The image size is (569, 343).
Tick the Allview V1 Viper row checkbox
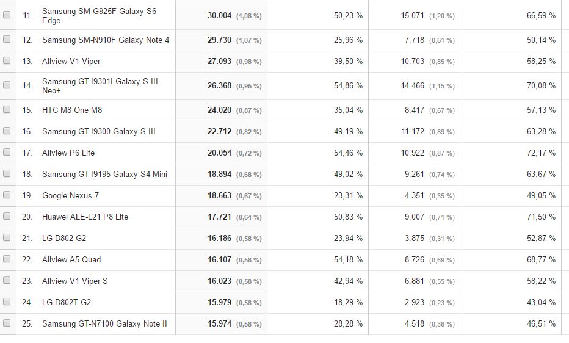pyautogui.click(x=7, y=61)
